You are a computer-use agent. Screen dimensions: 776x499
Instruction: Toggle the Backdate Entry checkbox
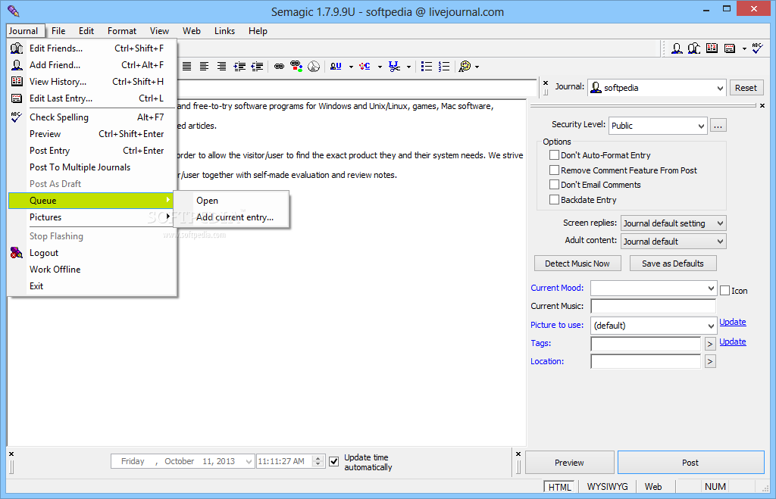click(x=554, y=200)
